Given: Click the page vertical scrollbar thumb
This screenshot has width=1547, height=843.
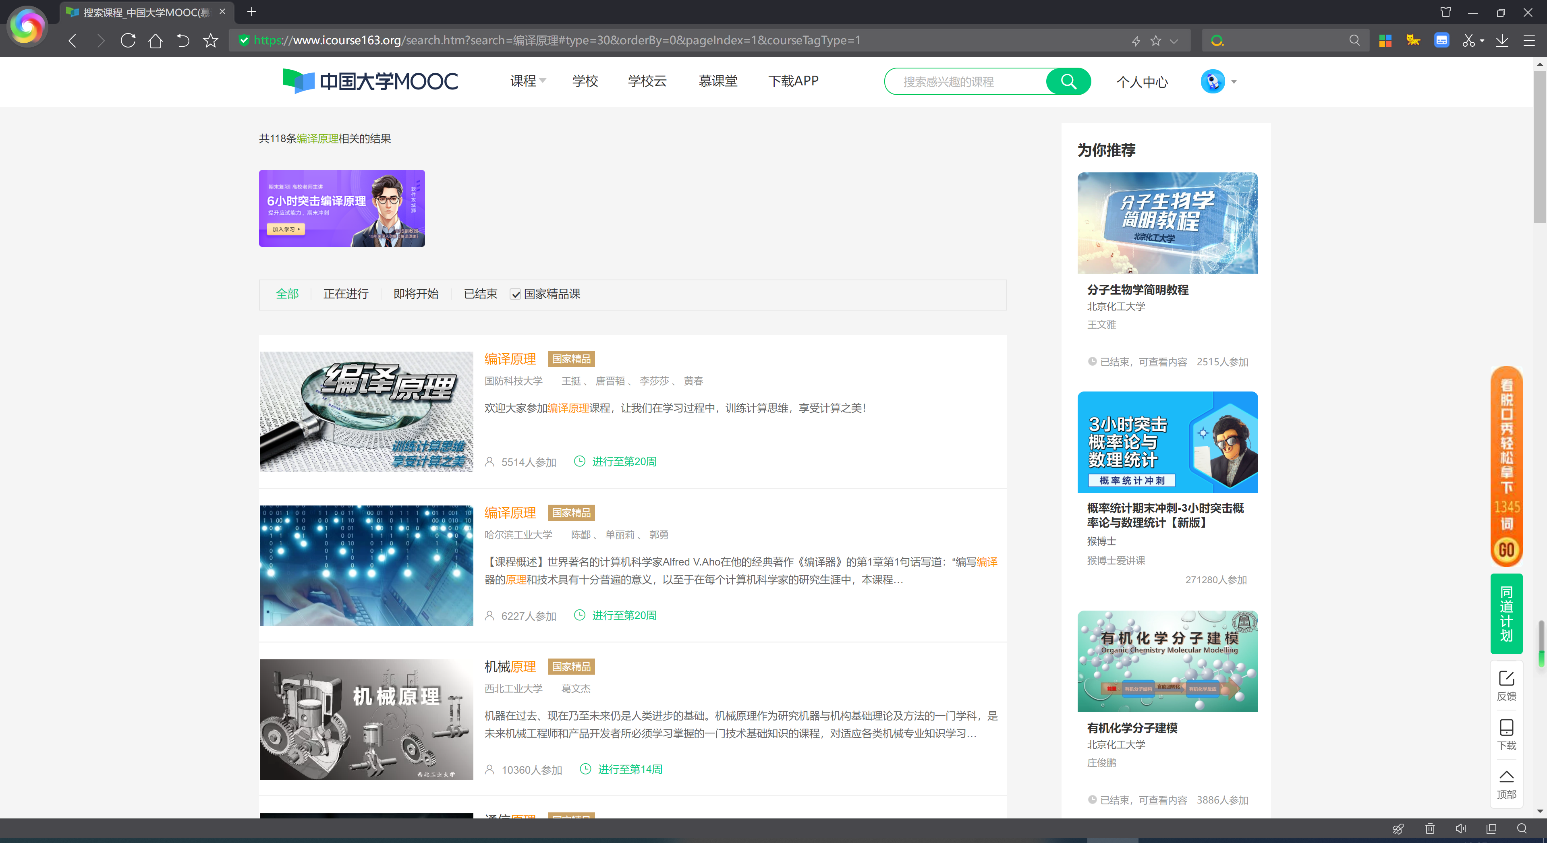Looking at the screenshot, I should [x=1540, y=147].
